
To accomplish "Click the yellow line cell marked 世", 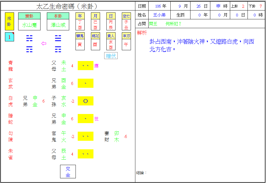I will pos(85,119).
